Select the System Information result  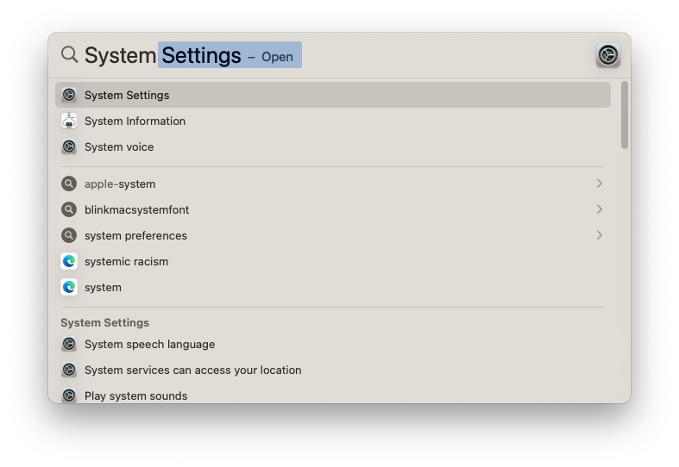tap(135, 121)
